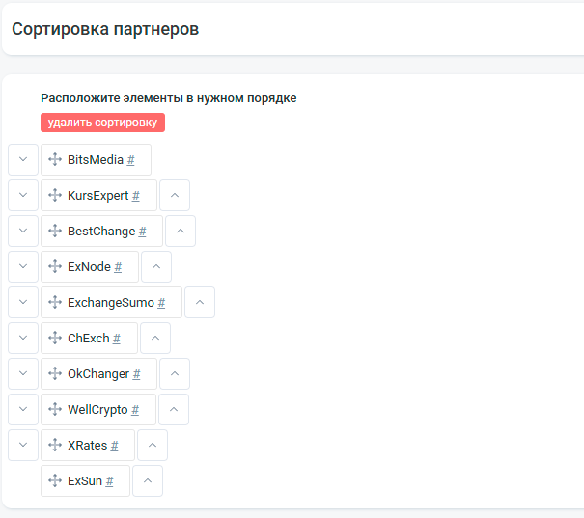The height and width of the screenshot is (518, 584).
Task: Move ChExch up one position
Action: tap(155, 339)
